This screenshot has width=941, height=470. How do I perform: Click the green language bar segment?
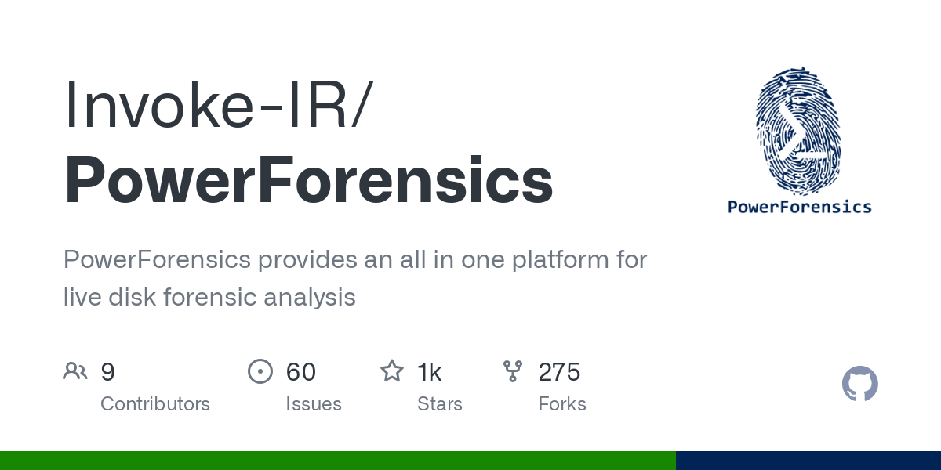click(337, 461)
